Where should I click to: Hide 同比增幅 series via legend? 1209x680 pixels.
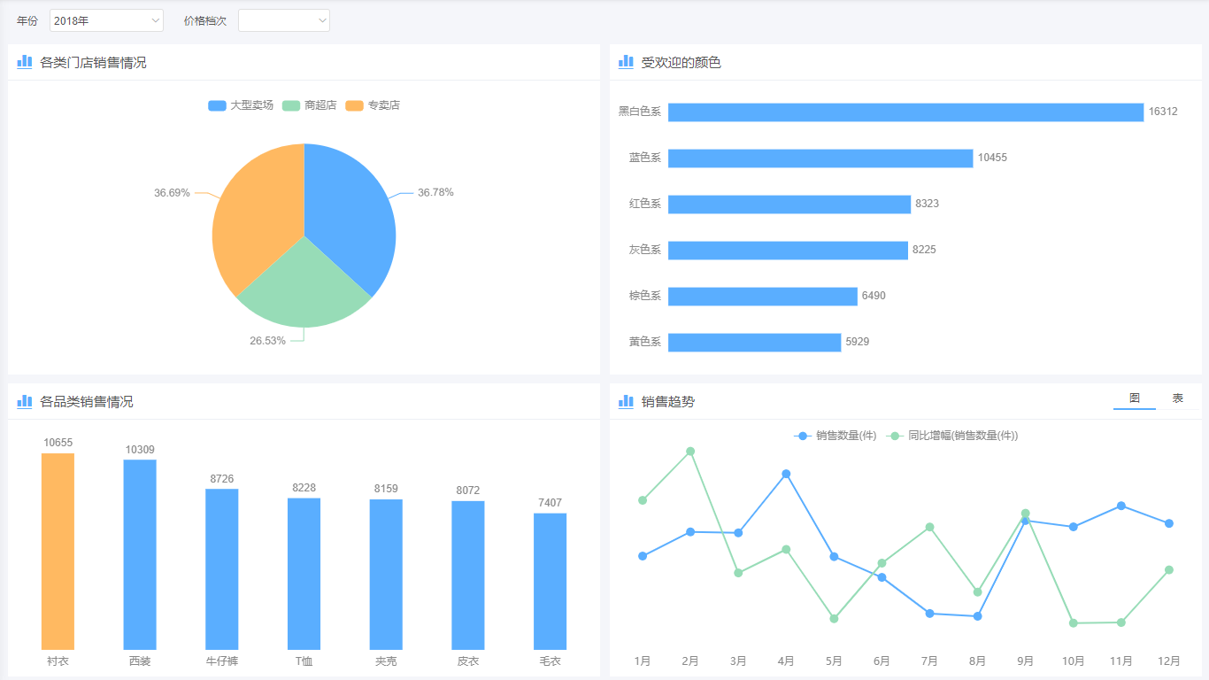click(954, 436)
